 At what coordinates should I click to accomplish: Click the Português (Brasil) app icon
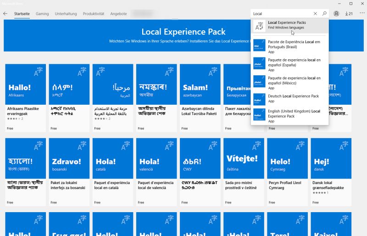[259, 45]
